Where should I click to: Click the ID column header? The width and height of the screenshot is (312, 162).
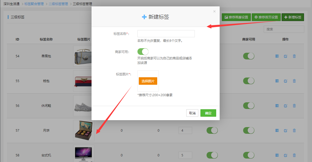[x=18, y=39]
